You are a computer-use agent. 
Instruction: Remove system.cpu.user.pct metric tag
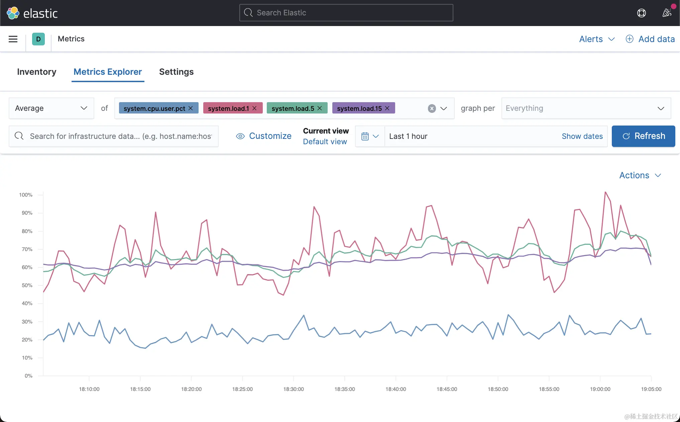pyautogui.click(x=191, y=108)
